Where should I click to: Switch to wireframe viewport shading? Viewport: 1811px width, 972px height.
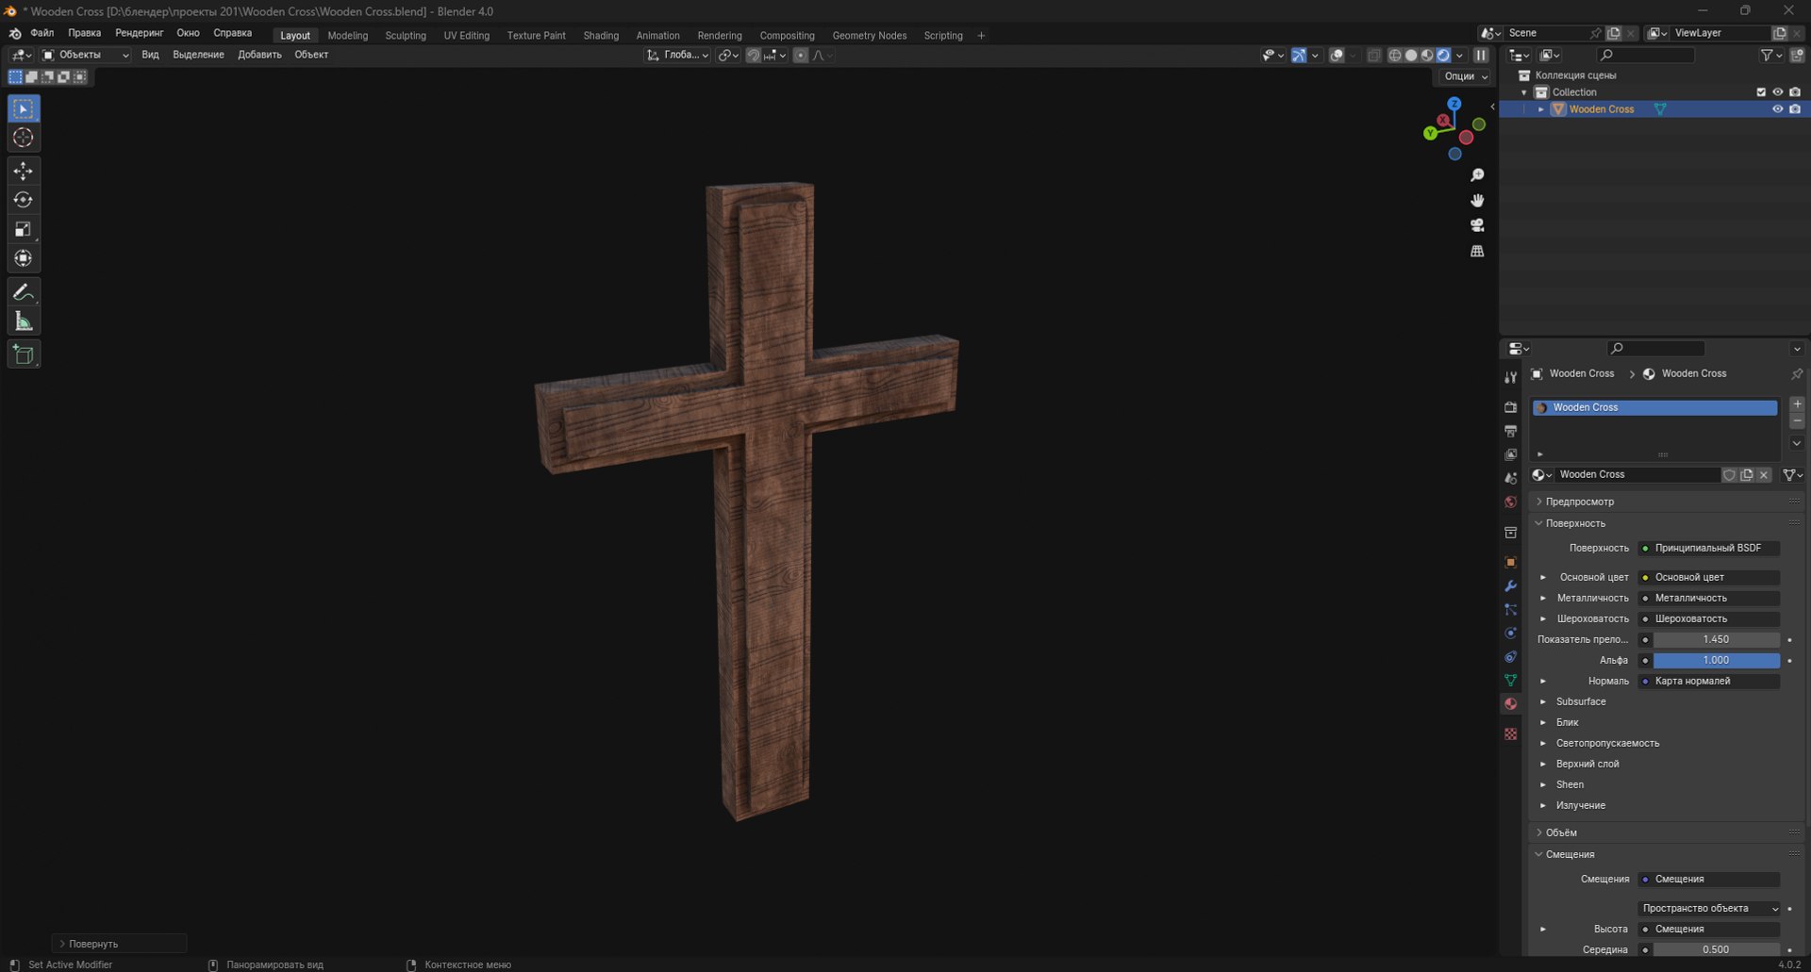coord(1395,56)
